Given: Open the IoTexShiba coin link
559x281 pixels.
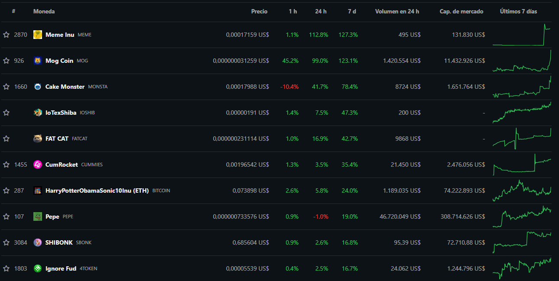Looking at the screenshot, I should coord(61,113).
